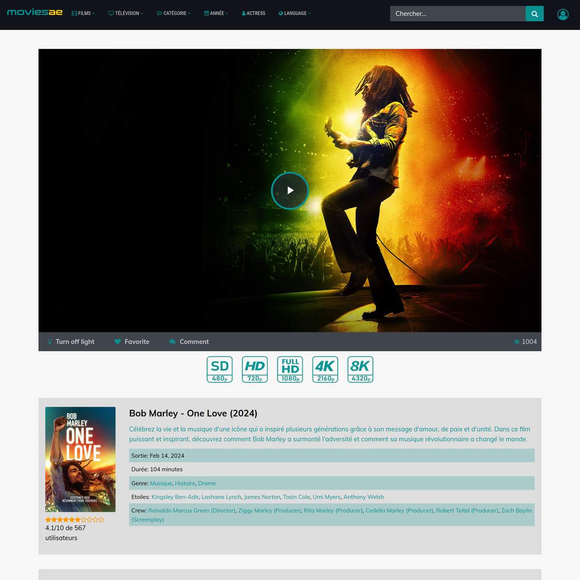Open Rita Marley producer link
The image size is (580, 580).
tap(333, 510)
